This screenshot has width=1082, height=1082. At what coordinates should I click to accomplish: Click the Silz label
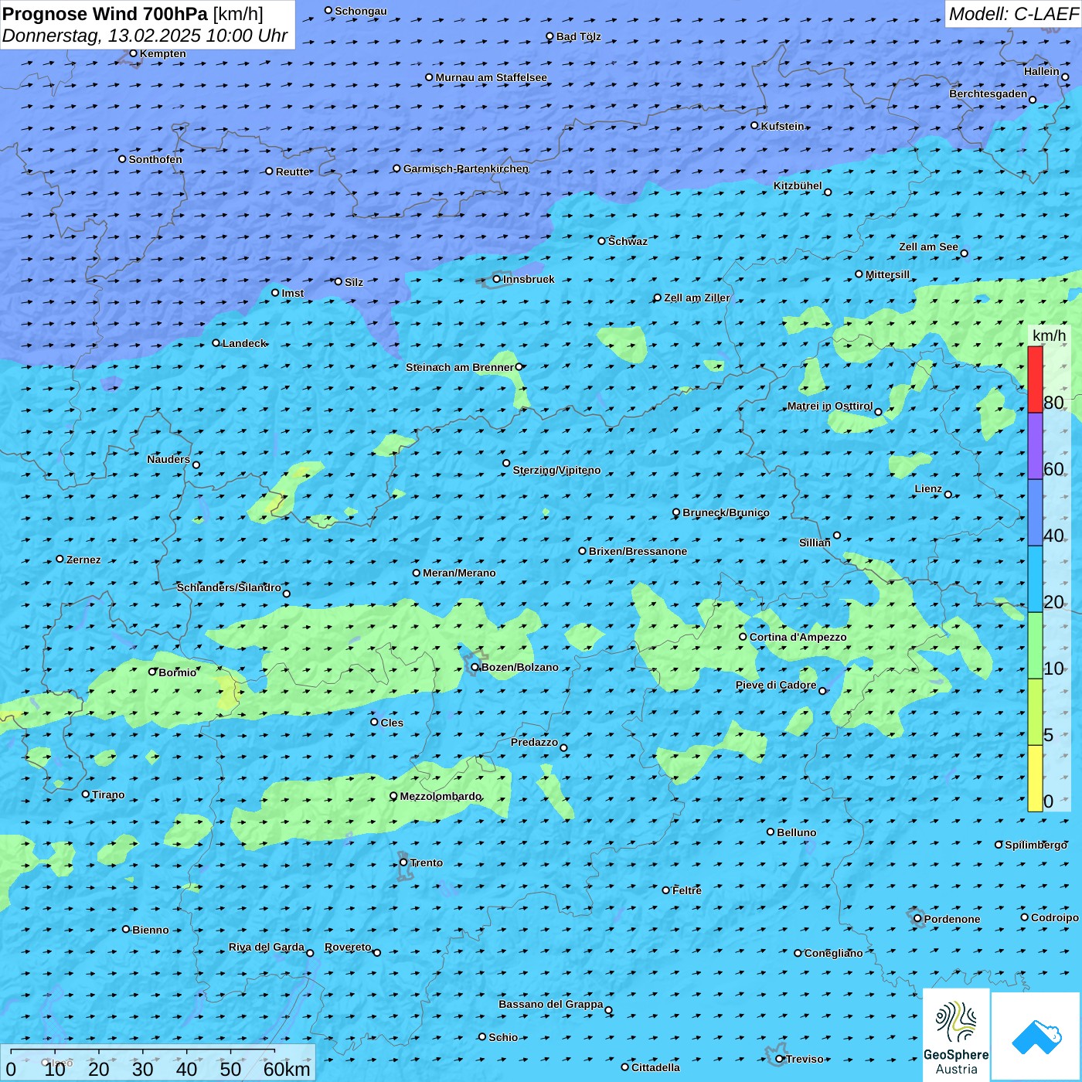pyautogui.click(x=354, y=282)
